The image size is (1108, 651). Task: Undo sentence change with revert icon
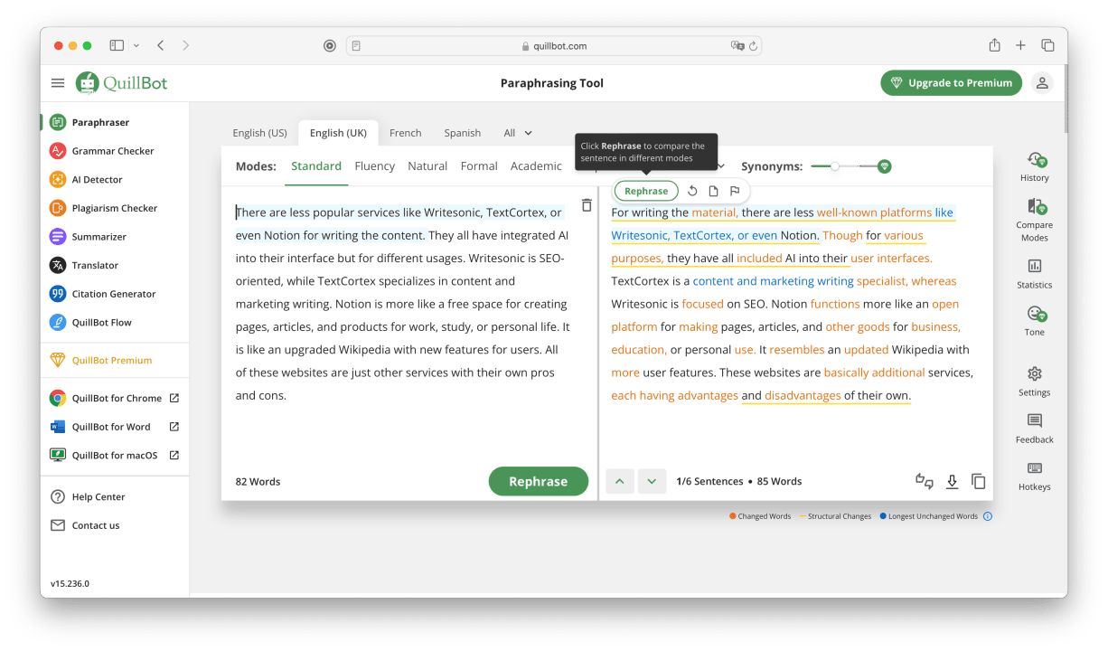[692, 191]
